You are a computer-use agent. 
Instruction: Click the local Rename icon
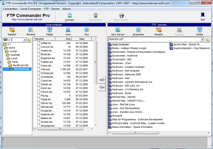click(x=31, y=30)
